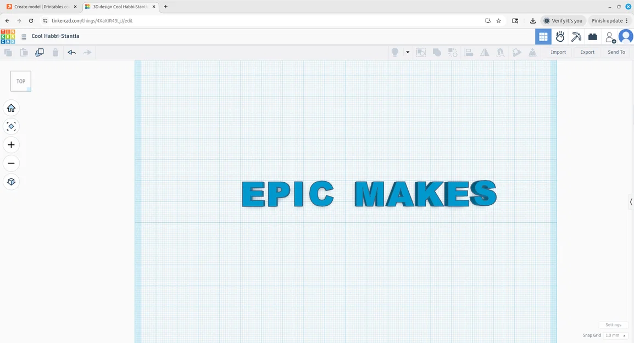This screenshot has height=343, width=634.
Task: Click the Group shapes icon
Action: 437,53
